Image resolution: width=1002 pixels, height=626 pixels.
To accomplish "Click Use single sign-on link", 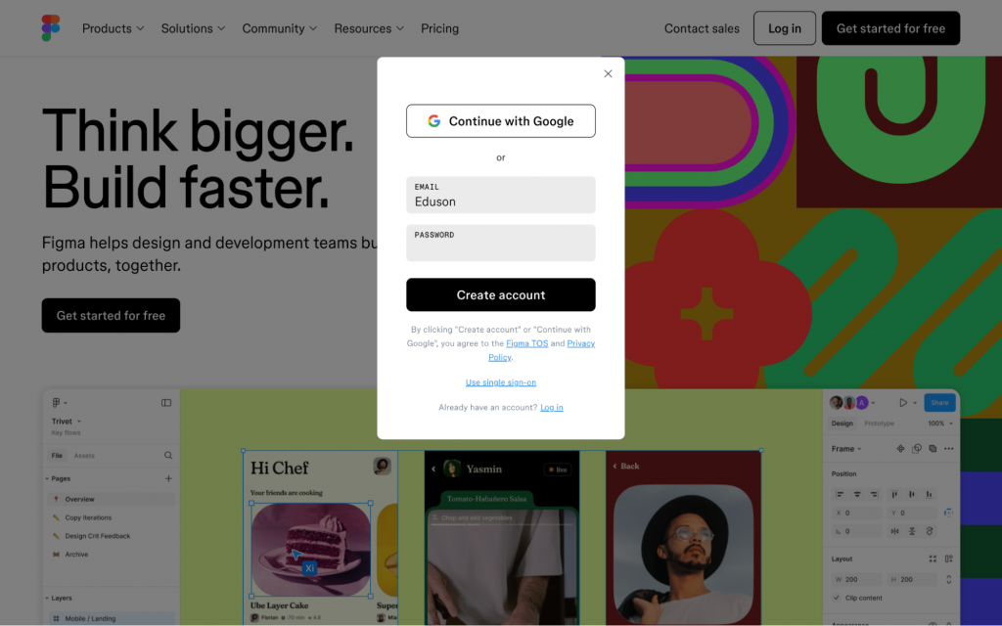I will pyautogui.click(x=500, y=382).
